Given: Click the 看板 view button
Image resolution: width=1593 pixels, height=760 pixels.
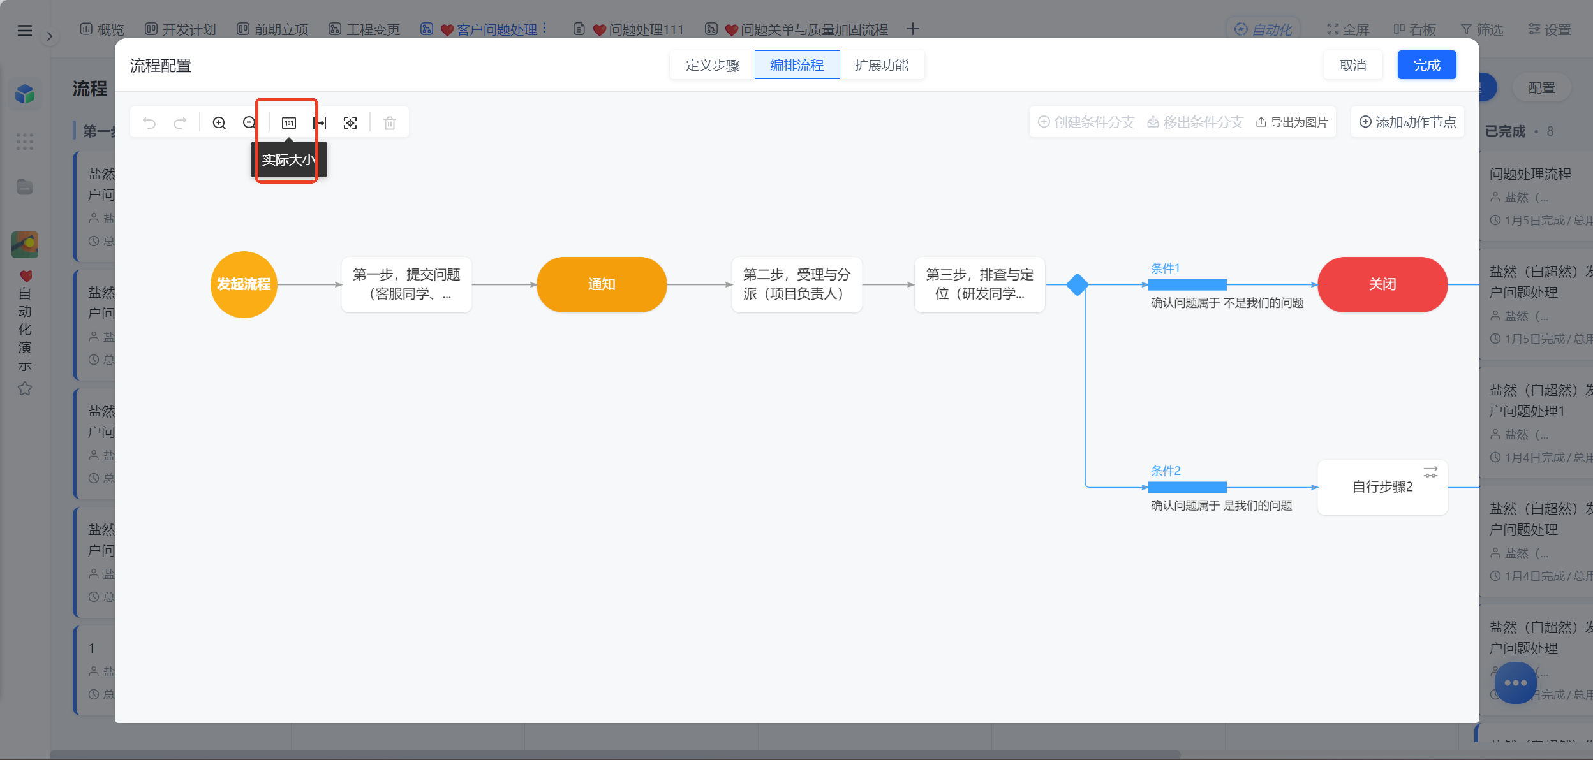Looking at the screenshot, I should point(1415,29).
